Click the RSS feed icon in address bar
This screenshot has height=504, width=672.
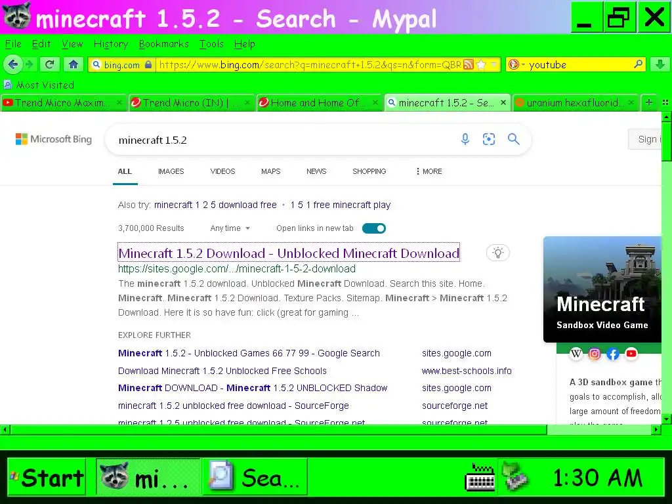[x=469, y=65]
